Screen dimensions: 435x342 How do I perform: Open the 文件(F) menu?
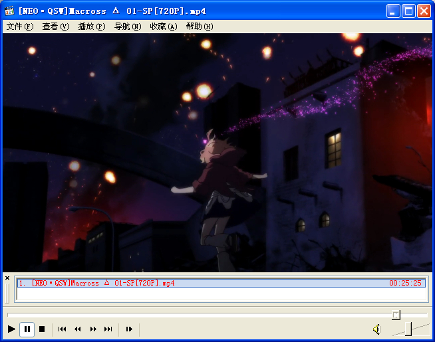(x=20, y=27)
